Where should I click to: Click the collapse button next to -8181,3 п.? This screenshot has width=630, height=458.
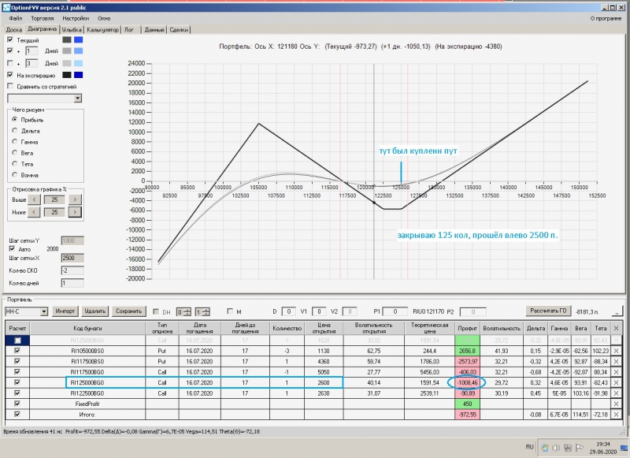[617, 311]
